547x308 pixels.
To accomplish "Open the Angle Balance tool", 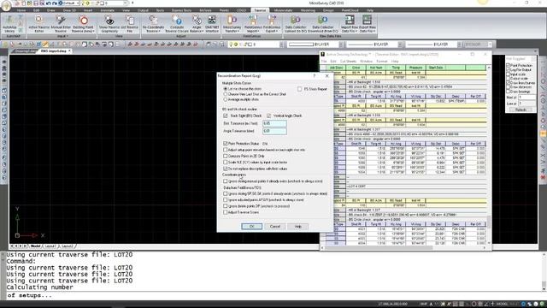I will [x=197, y=24].
